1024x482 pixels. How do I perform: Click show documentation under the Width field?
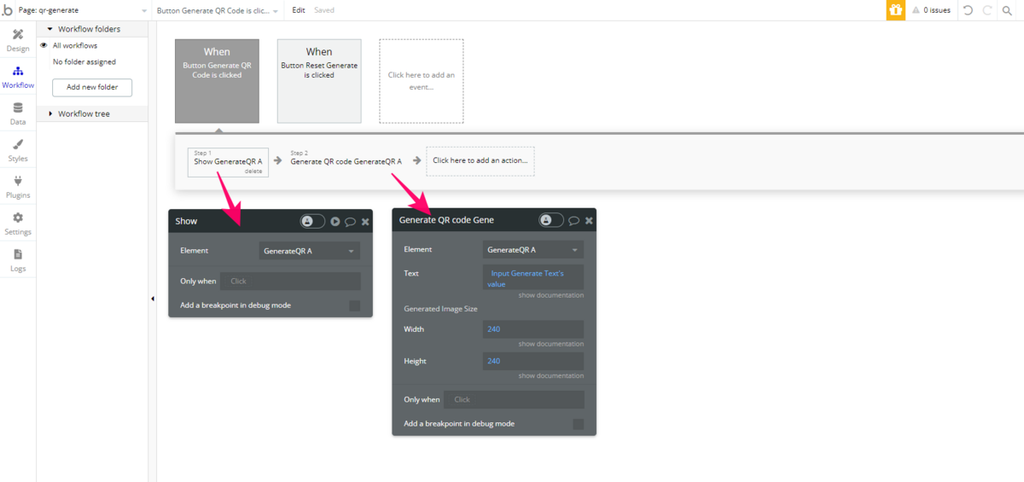point(550,344)
